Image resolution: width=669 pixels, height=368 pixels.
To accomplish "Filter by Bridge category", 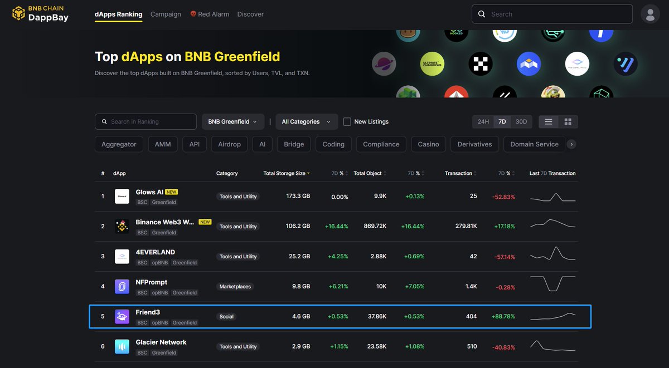I will pos(294,144).
